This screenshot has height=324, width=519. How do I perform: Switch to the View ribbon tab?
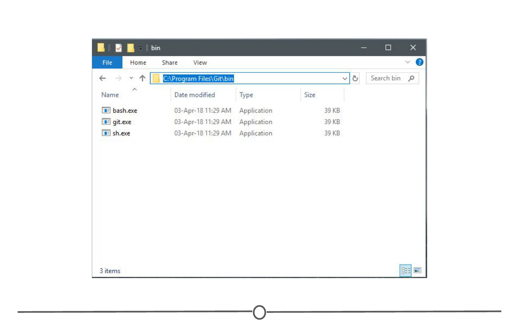tap(200, 63)
